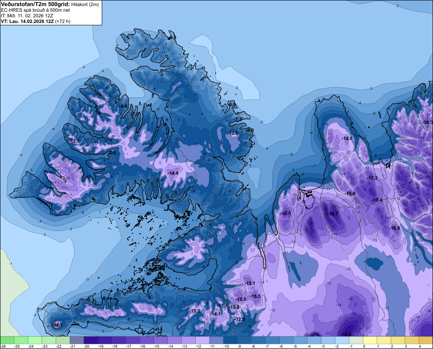The width and height of the screenshot is (433, 349).
Task: Select the legend swatch labeled -11
Action: pos(216,340)
